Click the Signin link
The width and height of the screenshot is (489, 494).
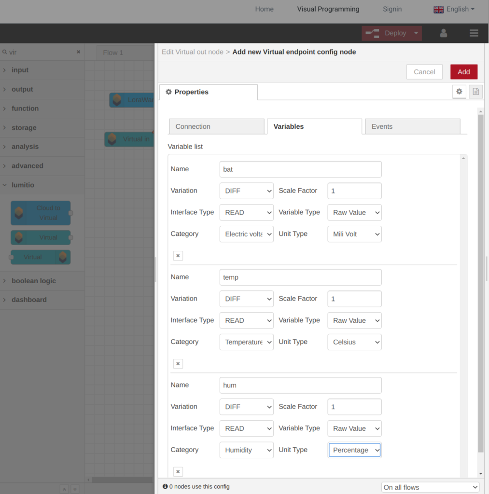(392, 9)
